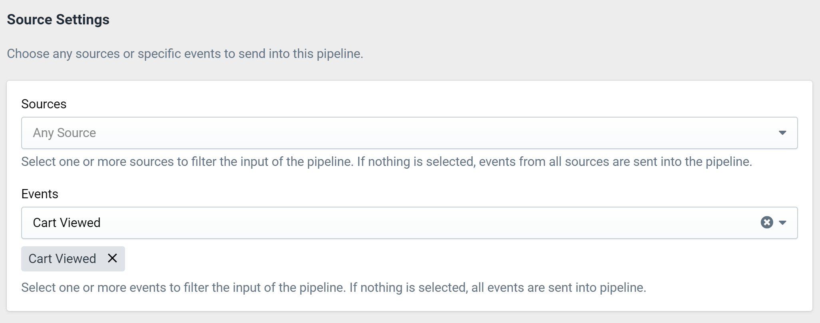Click the Events field label
820x323 pixels.
40,194
